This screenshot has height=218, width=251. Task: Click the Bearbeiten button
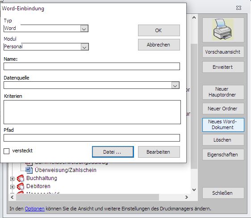pos(159,152)
